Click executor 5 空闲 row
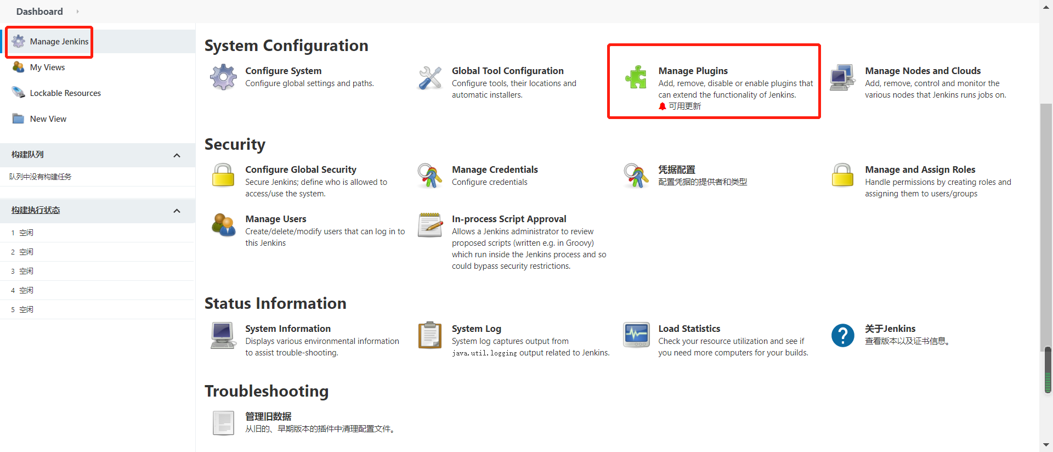 (x=98, y=309)
